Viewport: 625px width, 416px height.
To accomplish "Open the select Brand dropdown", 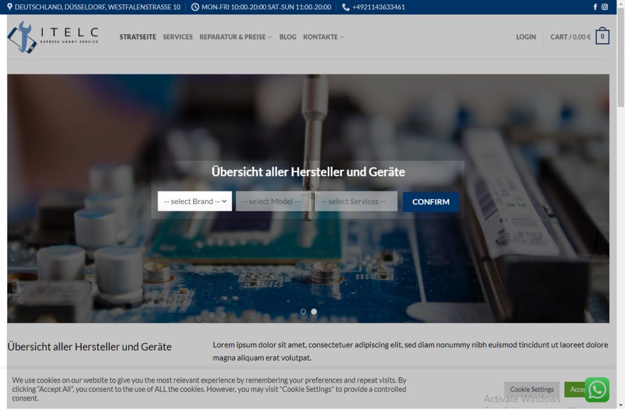I will [x=195, y=202].
